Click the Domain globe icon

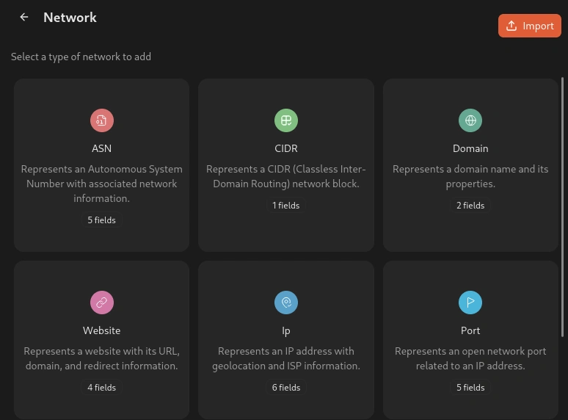pos(470,120)
